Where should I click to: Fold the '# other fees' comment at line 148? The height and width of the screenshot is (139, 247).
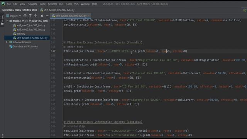coord(63,47)
